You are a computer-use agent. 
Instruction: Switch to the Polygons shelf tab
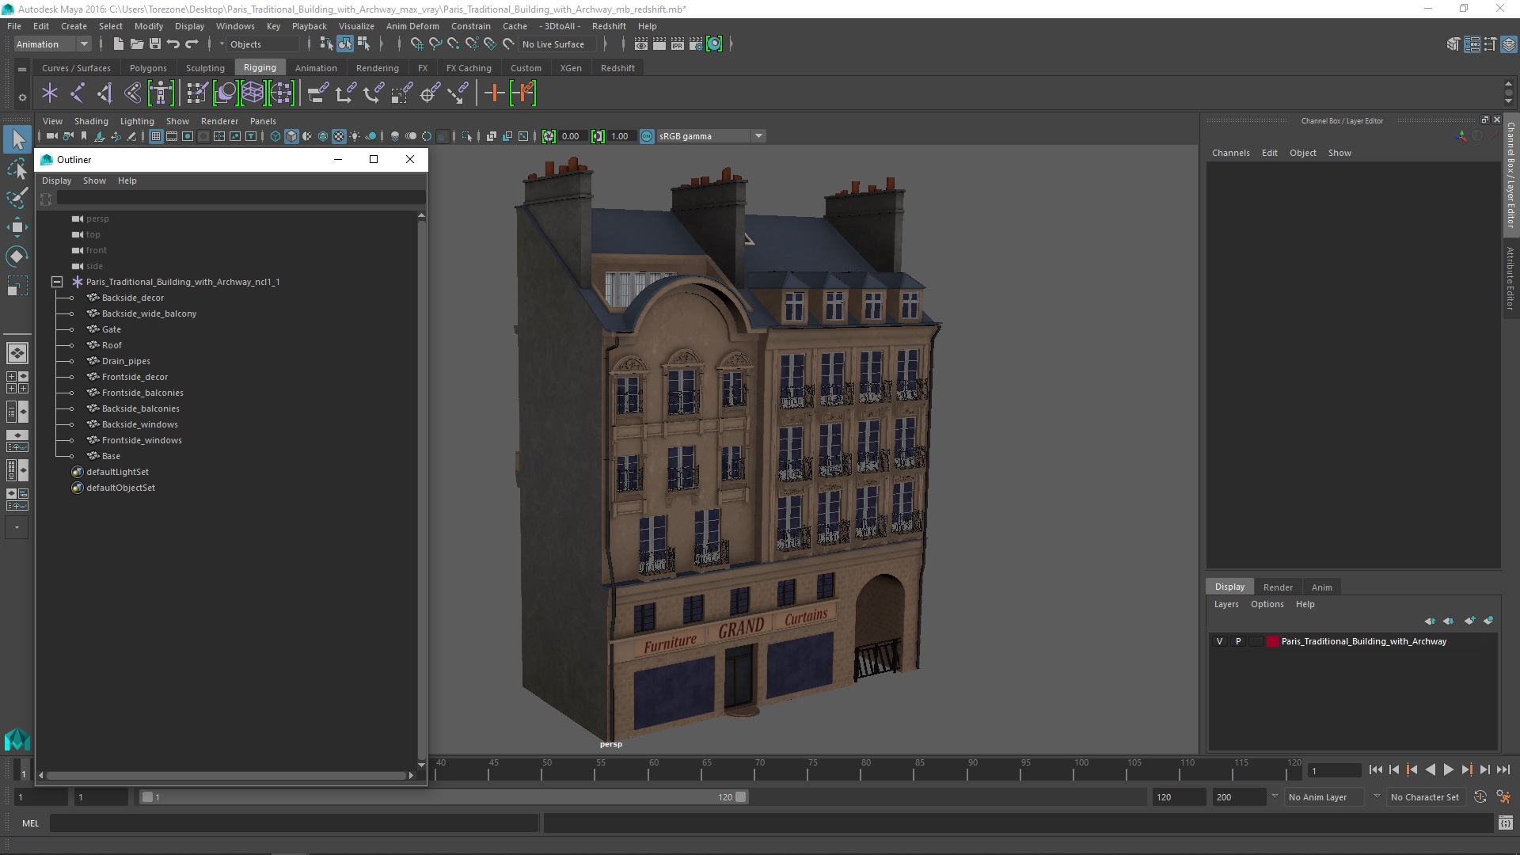[148, 68]
